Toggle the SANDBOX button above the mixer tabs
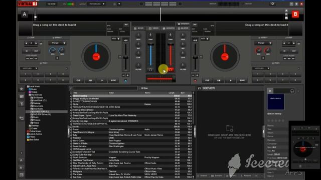This screenshot has height=180, width=321. coord(183,24)
